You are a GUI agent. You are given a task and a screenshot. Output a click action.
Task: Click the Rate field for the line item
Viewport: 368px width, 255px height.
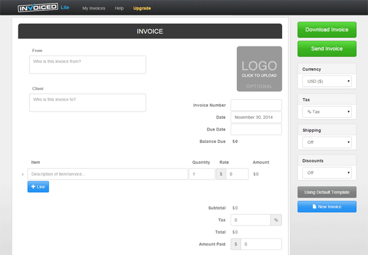pos(237,174)
